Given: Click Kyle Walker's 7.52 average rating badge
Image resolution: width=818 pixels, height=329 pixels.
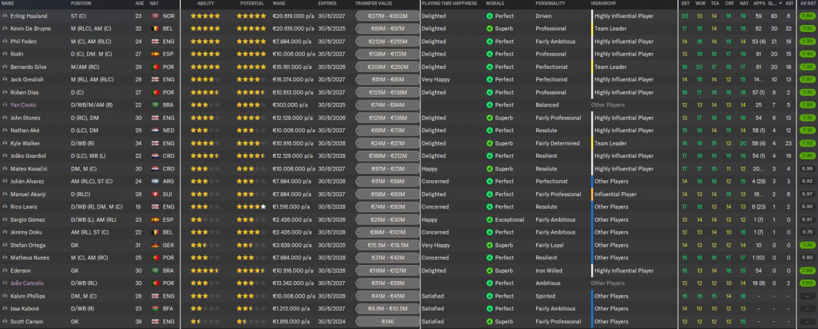Looking at the screenshot, I should (806, 143).
